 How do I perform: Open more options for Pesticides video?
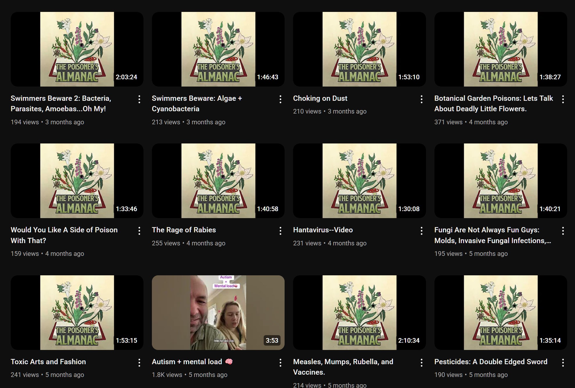pyautogui.click(x=563, y=362)
